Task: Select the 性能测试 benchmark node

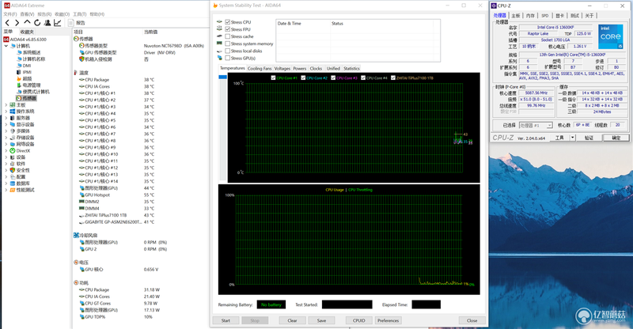Action: coord(22,190)
